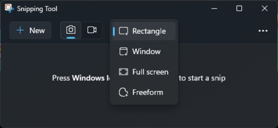Click the plus icon on the New button
This screenshot has width=278, height=128.
tap(20, 30)
